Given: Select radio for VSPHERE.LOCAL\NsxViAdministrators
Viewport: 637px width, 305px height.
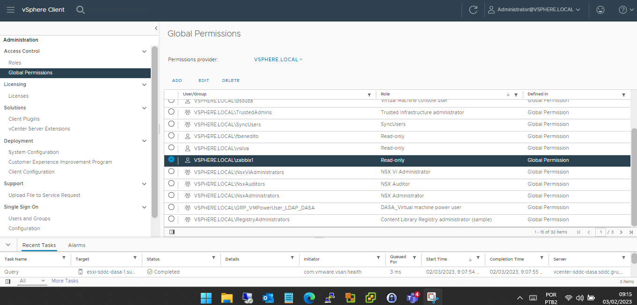Looking at the screenshot, I should coord(171,171).
